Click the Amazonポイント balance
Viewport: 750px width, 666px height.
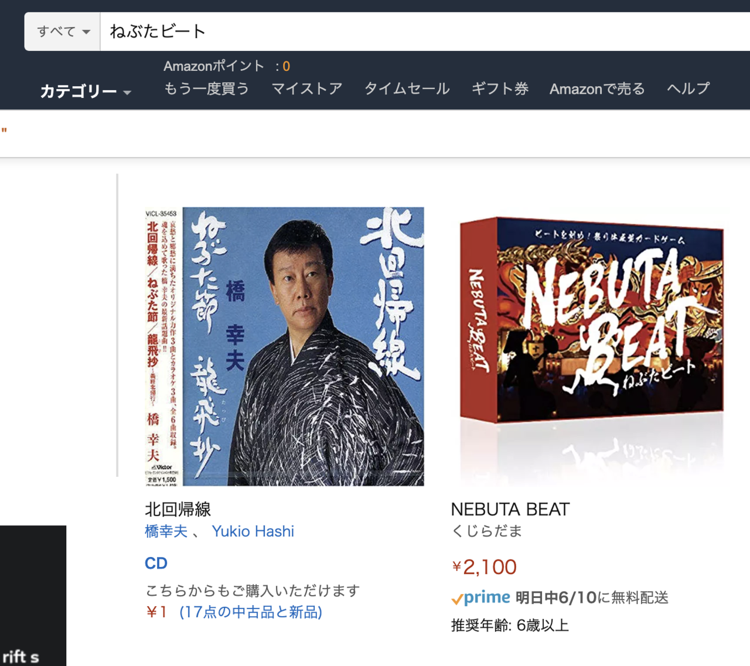tap(227, 66)
